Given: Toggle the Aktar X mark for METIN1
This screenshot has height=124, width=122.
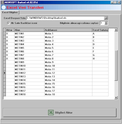Looking at the screenshot, I should click(7, 34).
